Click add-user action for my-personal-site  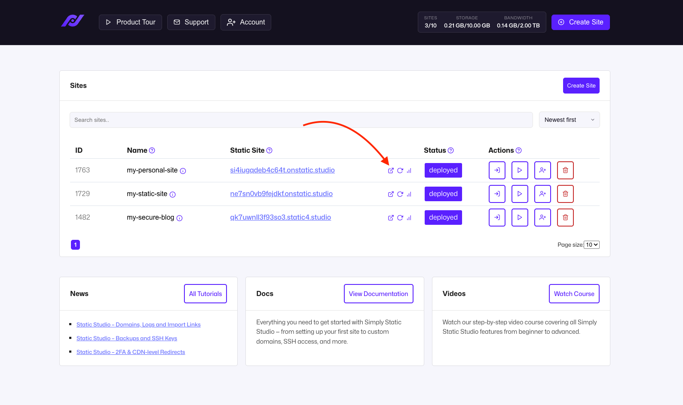pos(542,170)
